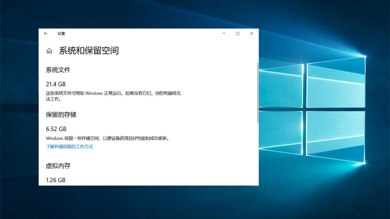Open the 了解存储保留的工作方式 link

click(x=69, y=146)
